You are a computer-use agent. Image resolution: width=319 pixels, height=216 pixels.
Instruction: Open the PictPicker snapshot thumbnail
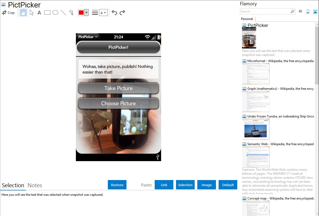click(249, 38)
